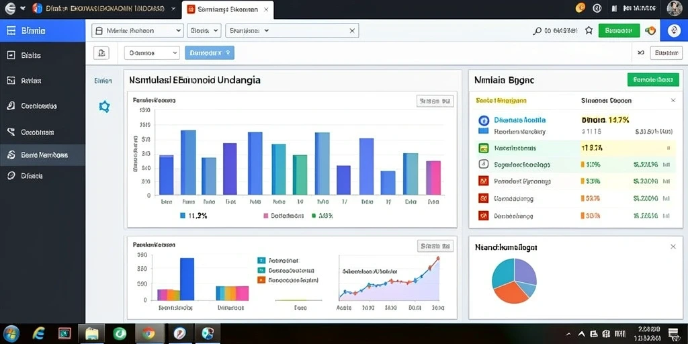Open the first dropdown in the top filter bar
The height and width of the screenshot is (344, 688).
tap(137, 31)
